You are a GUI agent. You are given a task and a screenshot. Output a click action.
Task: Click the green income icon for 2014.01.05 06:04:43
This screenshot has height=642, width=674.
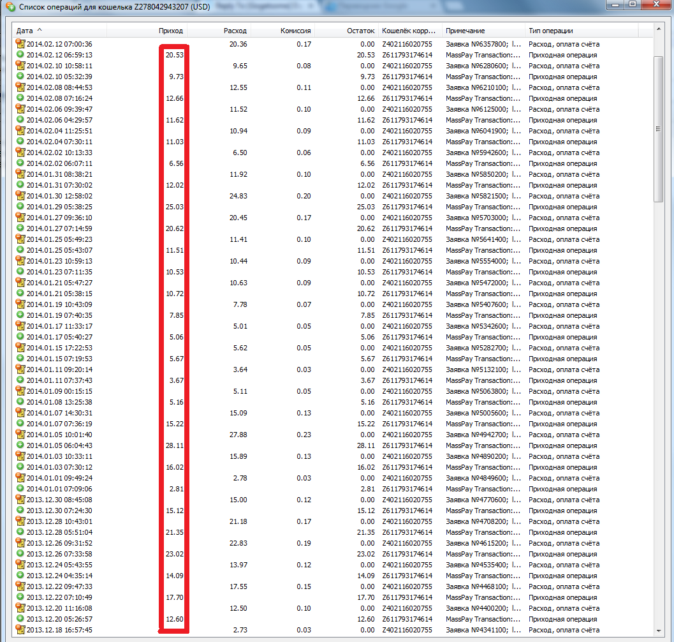coord(20,445)
